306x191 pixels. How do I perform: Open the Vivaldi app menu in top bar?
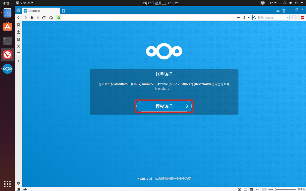point(25,3)
